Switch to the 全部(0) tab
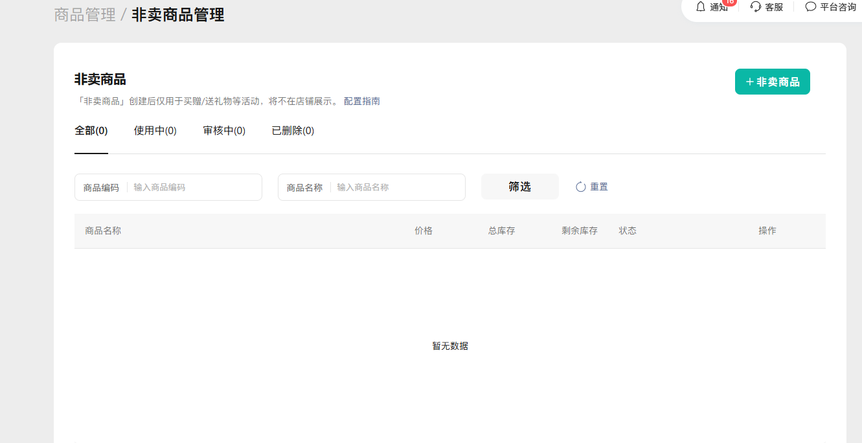This screenshot has height=443, width=862. click(91, 131)
